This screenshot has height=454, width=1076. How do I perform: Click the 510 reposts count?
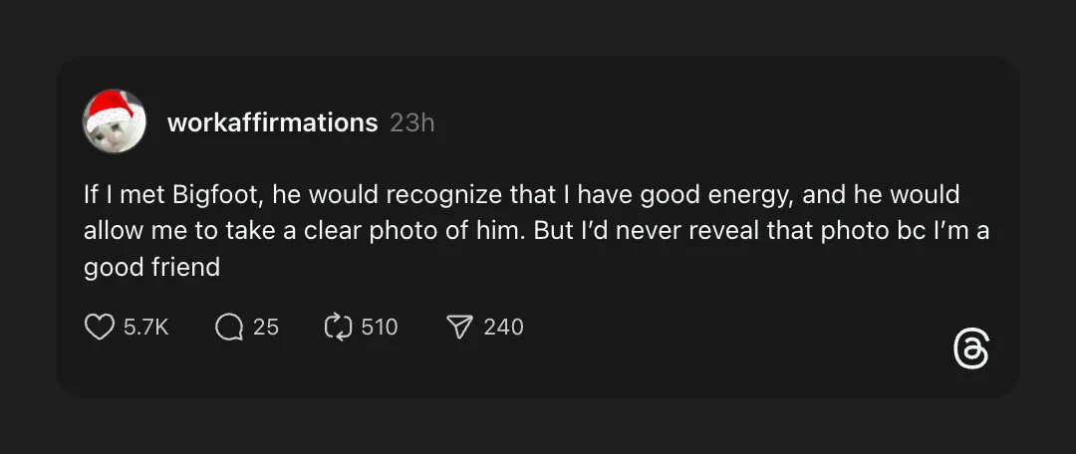(380, 327)
